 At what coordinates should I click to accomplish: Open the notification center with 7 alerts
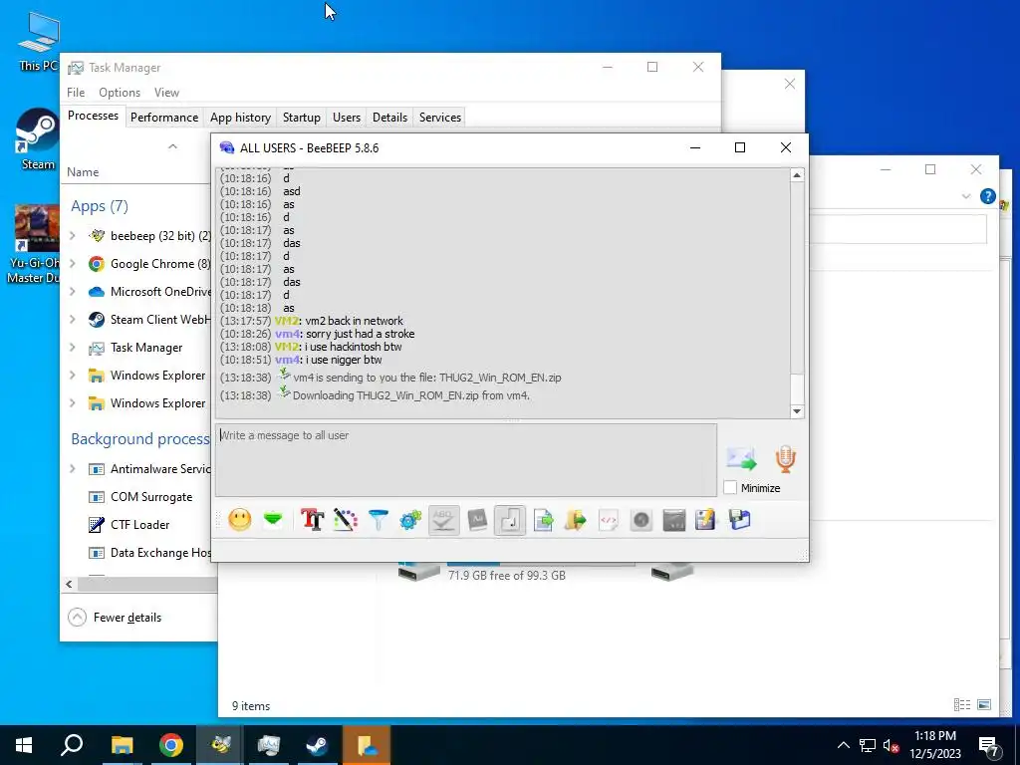(989, 746)
